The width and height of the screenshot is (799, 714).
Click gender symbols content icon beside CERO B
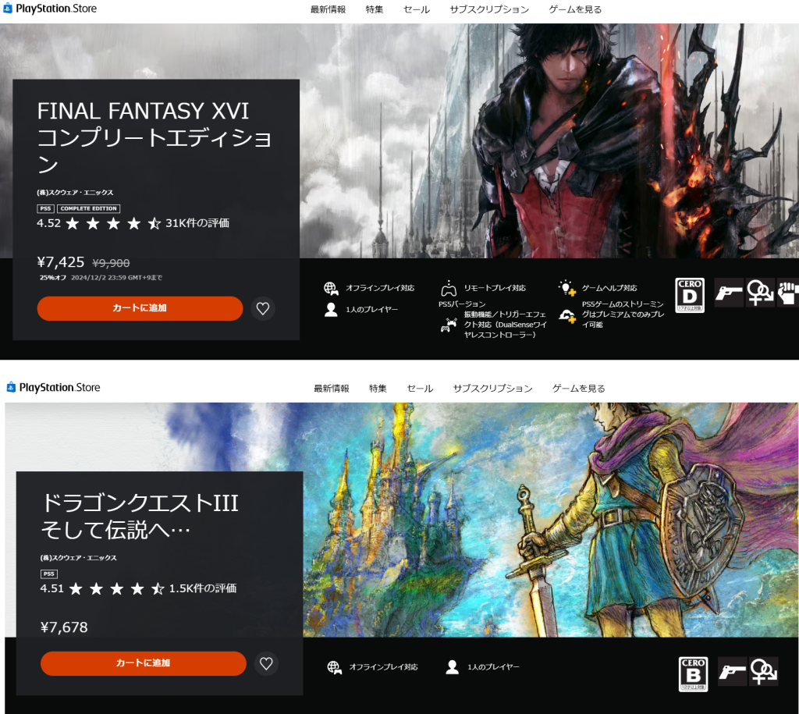click(x=763, y=671)
